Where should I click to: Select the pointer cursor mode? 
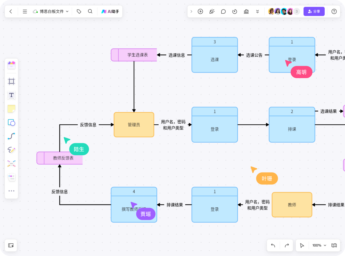[x=302, y=245]
